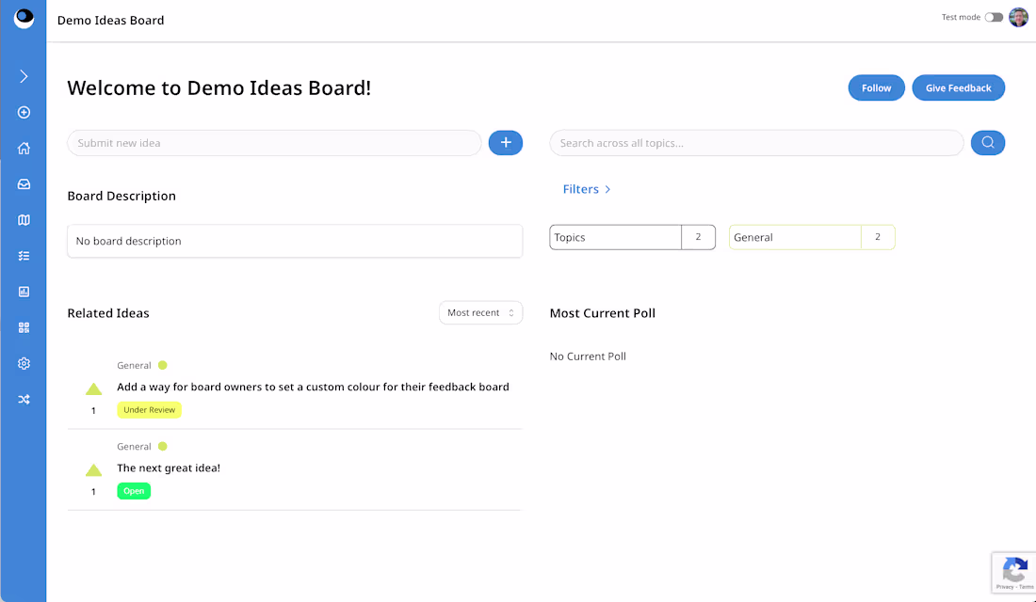Click the widgets grid icon in the sidebar
Image resolution: width=1036 pixels, height=602 pixels.
pos(24,327)
